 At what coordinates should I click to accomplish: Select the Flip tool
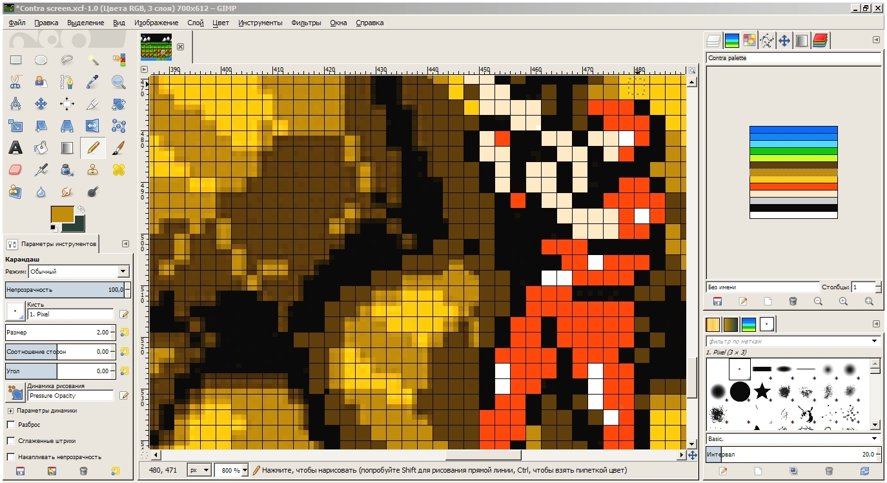(x=93, y=126)
